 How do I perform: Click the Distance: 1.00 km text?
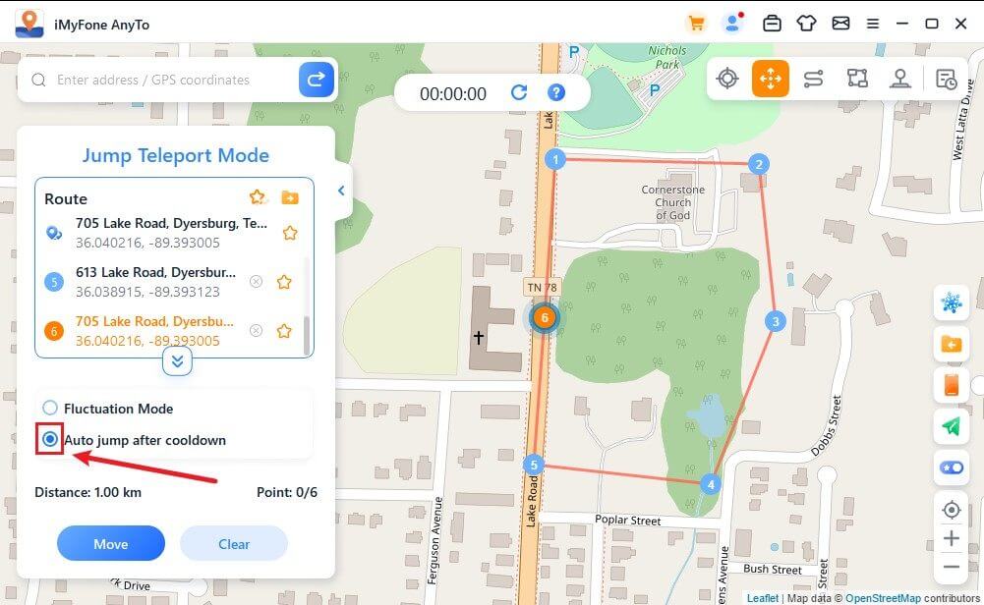click(87, 492)
